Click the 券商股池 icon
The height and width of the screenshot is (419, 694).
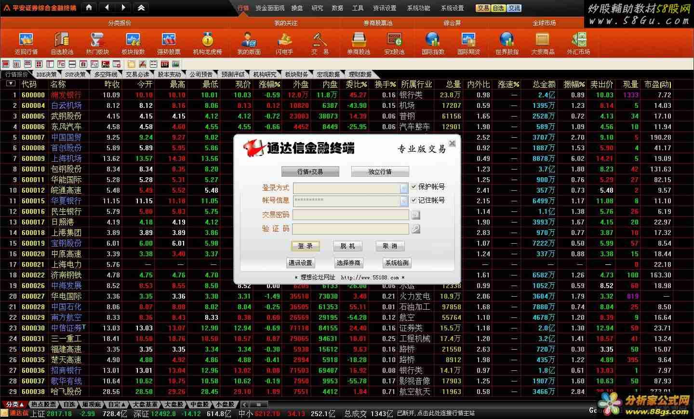pos(359,43)
